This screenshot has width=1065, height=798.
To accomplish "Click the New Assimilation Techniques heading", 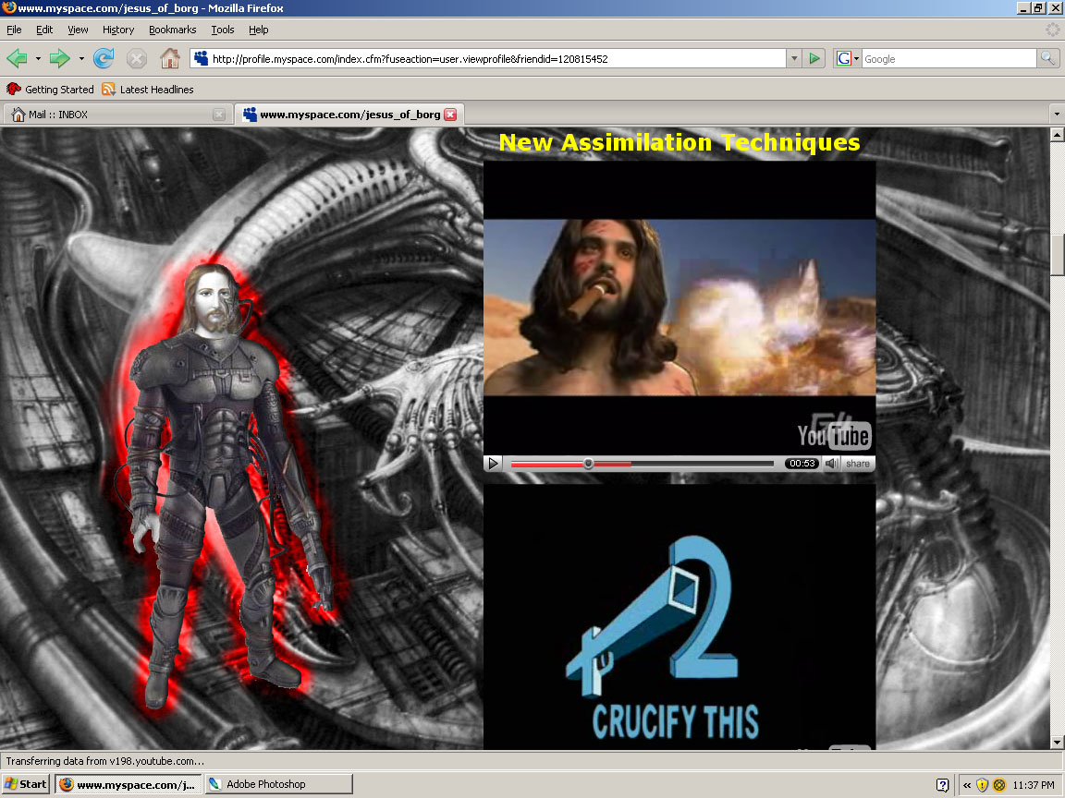I will pyautogui.click(x=679, y=142).
